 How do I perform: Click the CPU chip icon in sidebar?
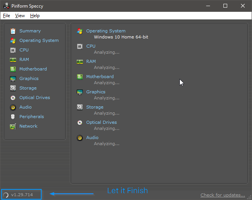point(13,50)
